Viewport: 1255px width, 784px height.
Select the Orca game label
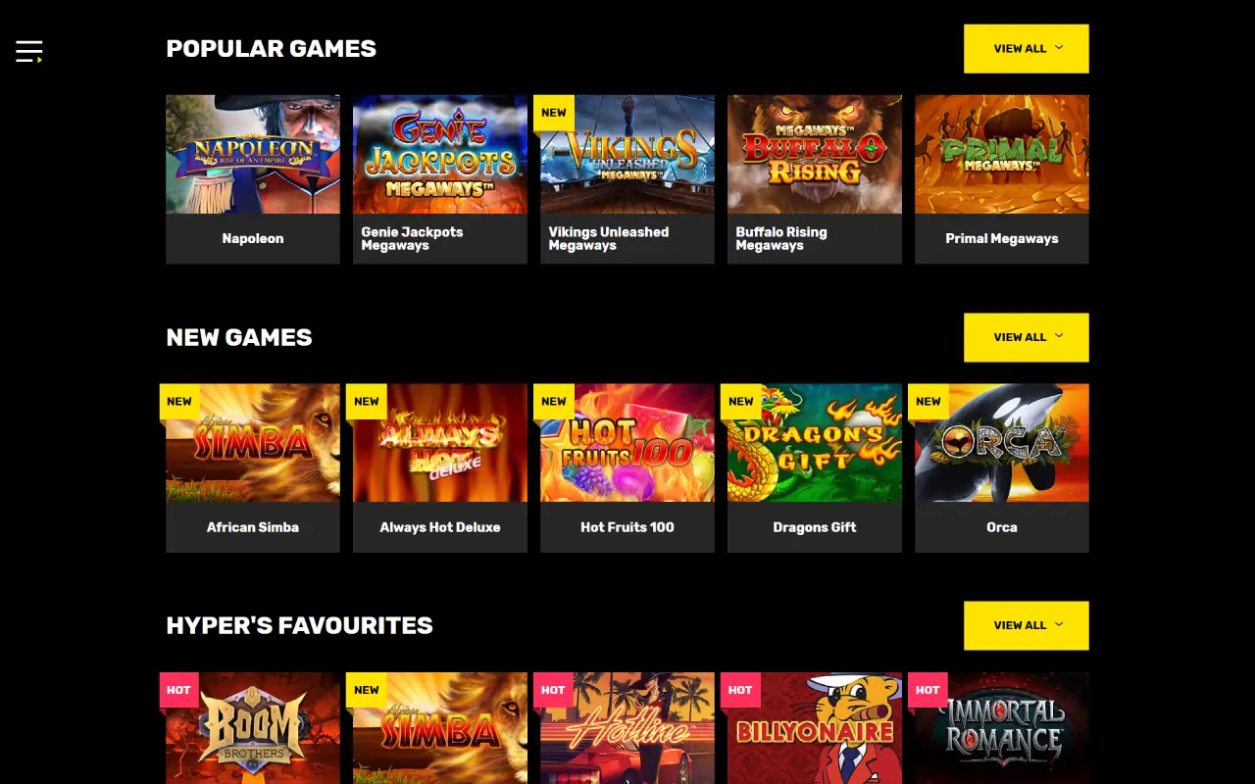[x=1002, y=527]
